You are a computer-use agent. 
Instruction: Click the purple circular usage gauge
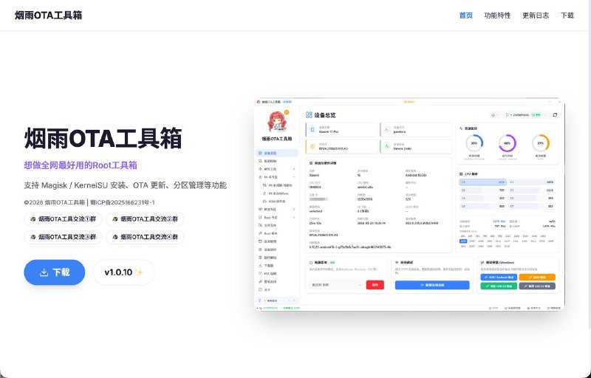point(507,144)
